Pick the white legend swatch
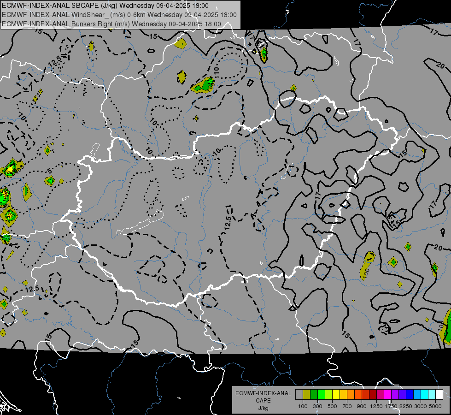 point(439,394)
